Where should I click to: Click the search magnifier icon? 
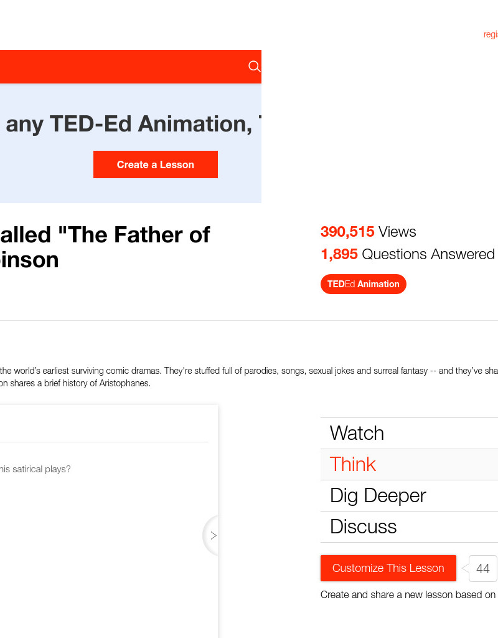tap(254, 67)
